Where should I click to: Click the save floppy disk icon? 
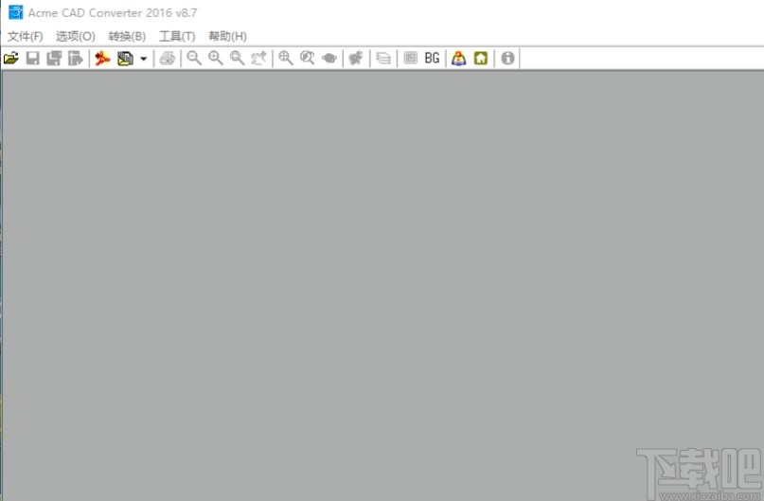(32, 59)
